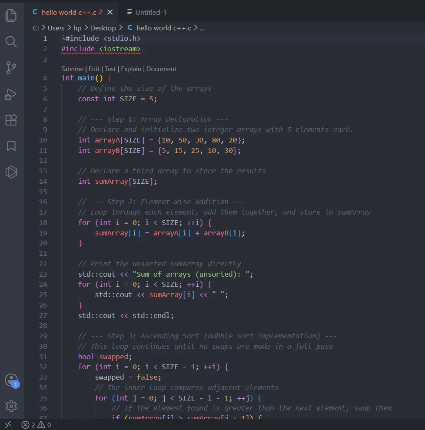Click the C: drive breadcrumb
Viewport: 425px width, 430px height.
(x=36, y=28)
